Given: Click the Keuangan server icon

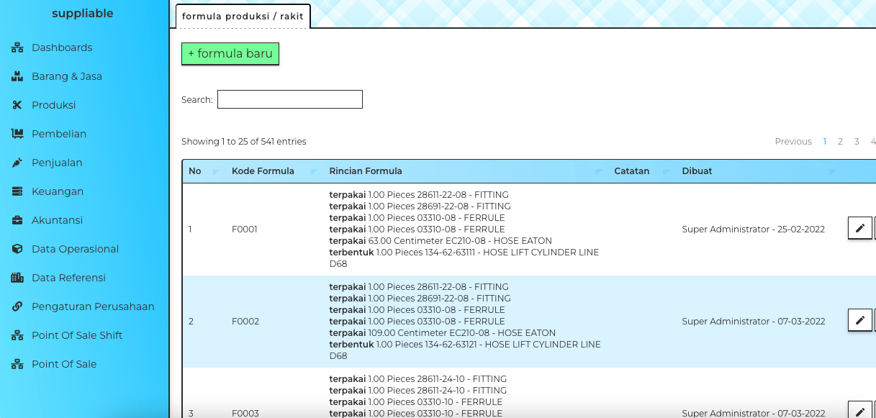Looking at the screenshot, I should coord(17,191).
